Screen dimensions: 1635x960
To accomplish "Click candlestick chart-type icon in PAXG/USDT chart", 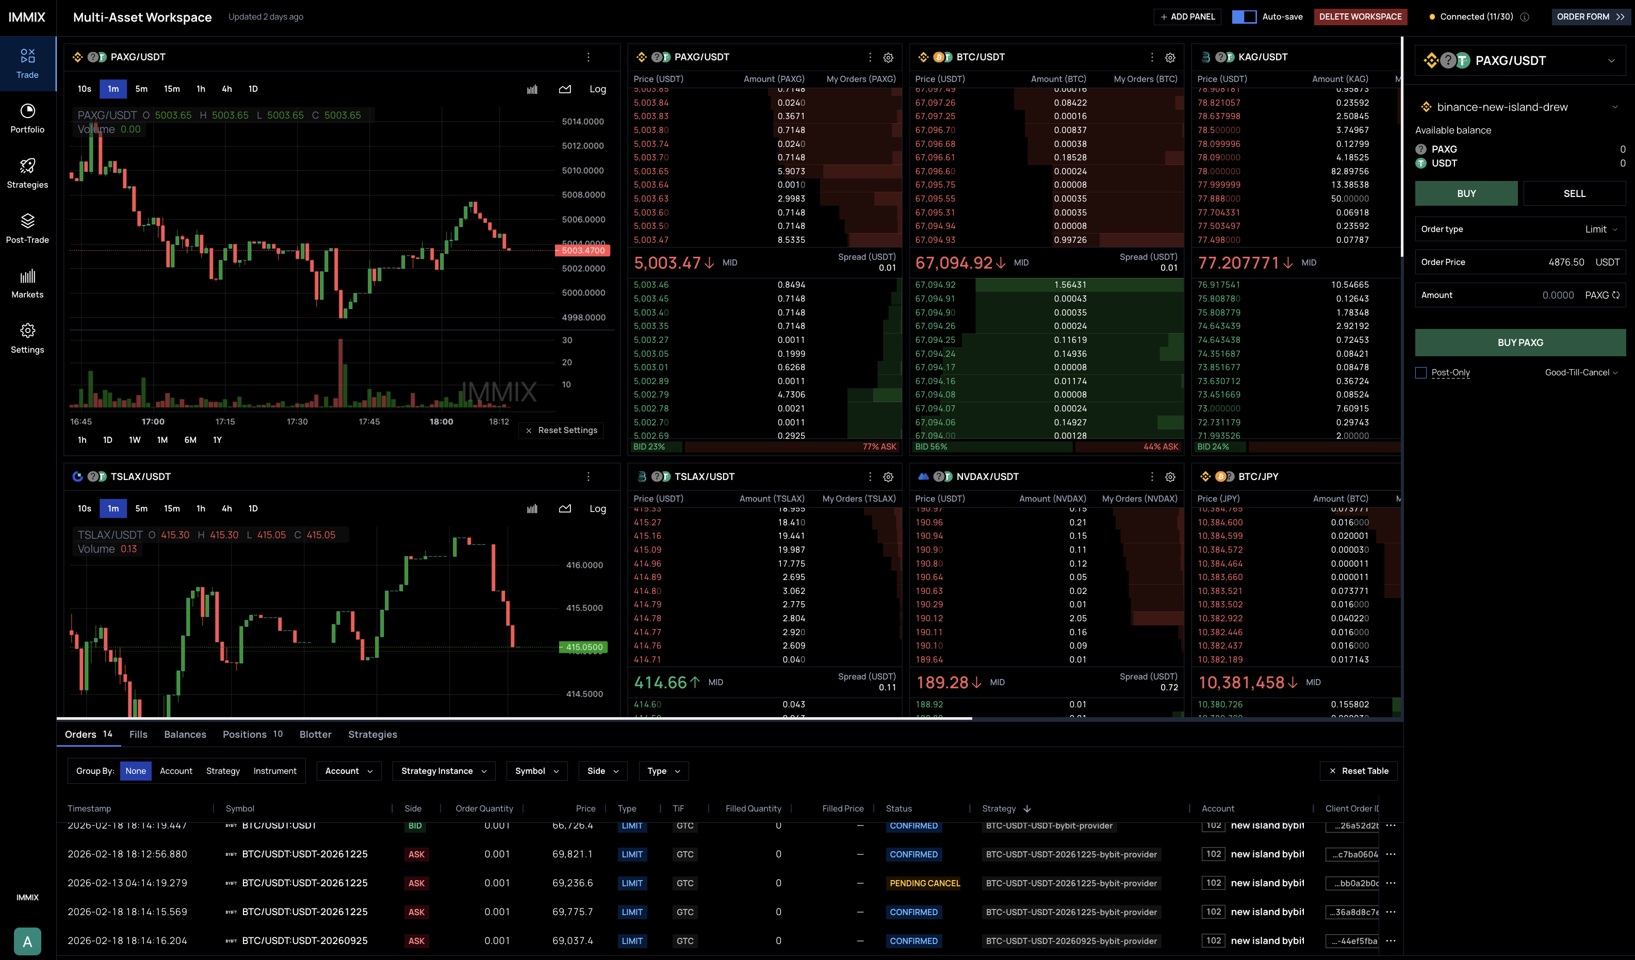I will (532, 90).
